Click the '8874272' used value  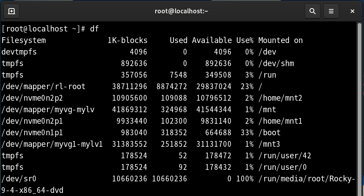click(x=172, y=86)
